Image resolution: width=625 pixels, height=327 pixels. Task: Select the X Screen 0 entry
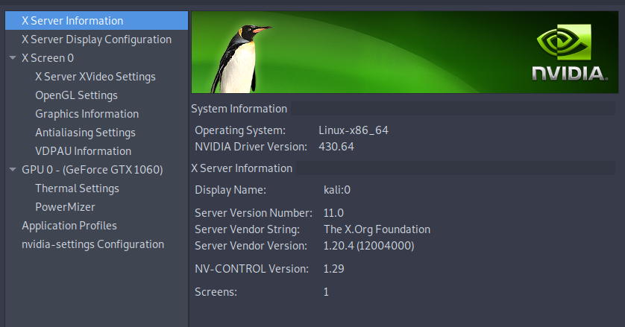pyautogui.click(x=48, y=58)
